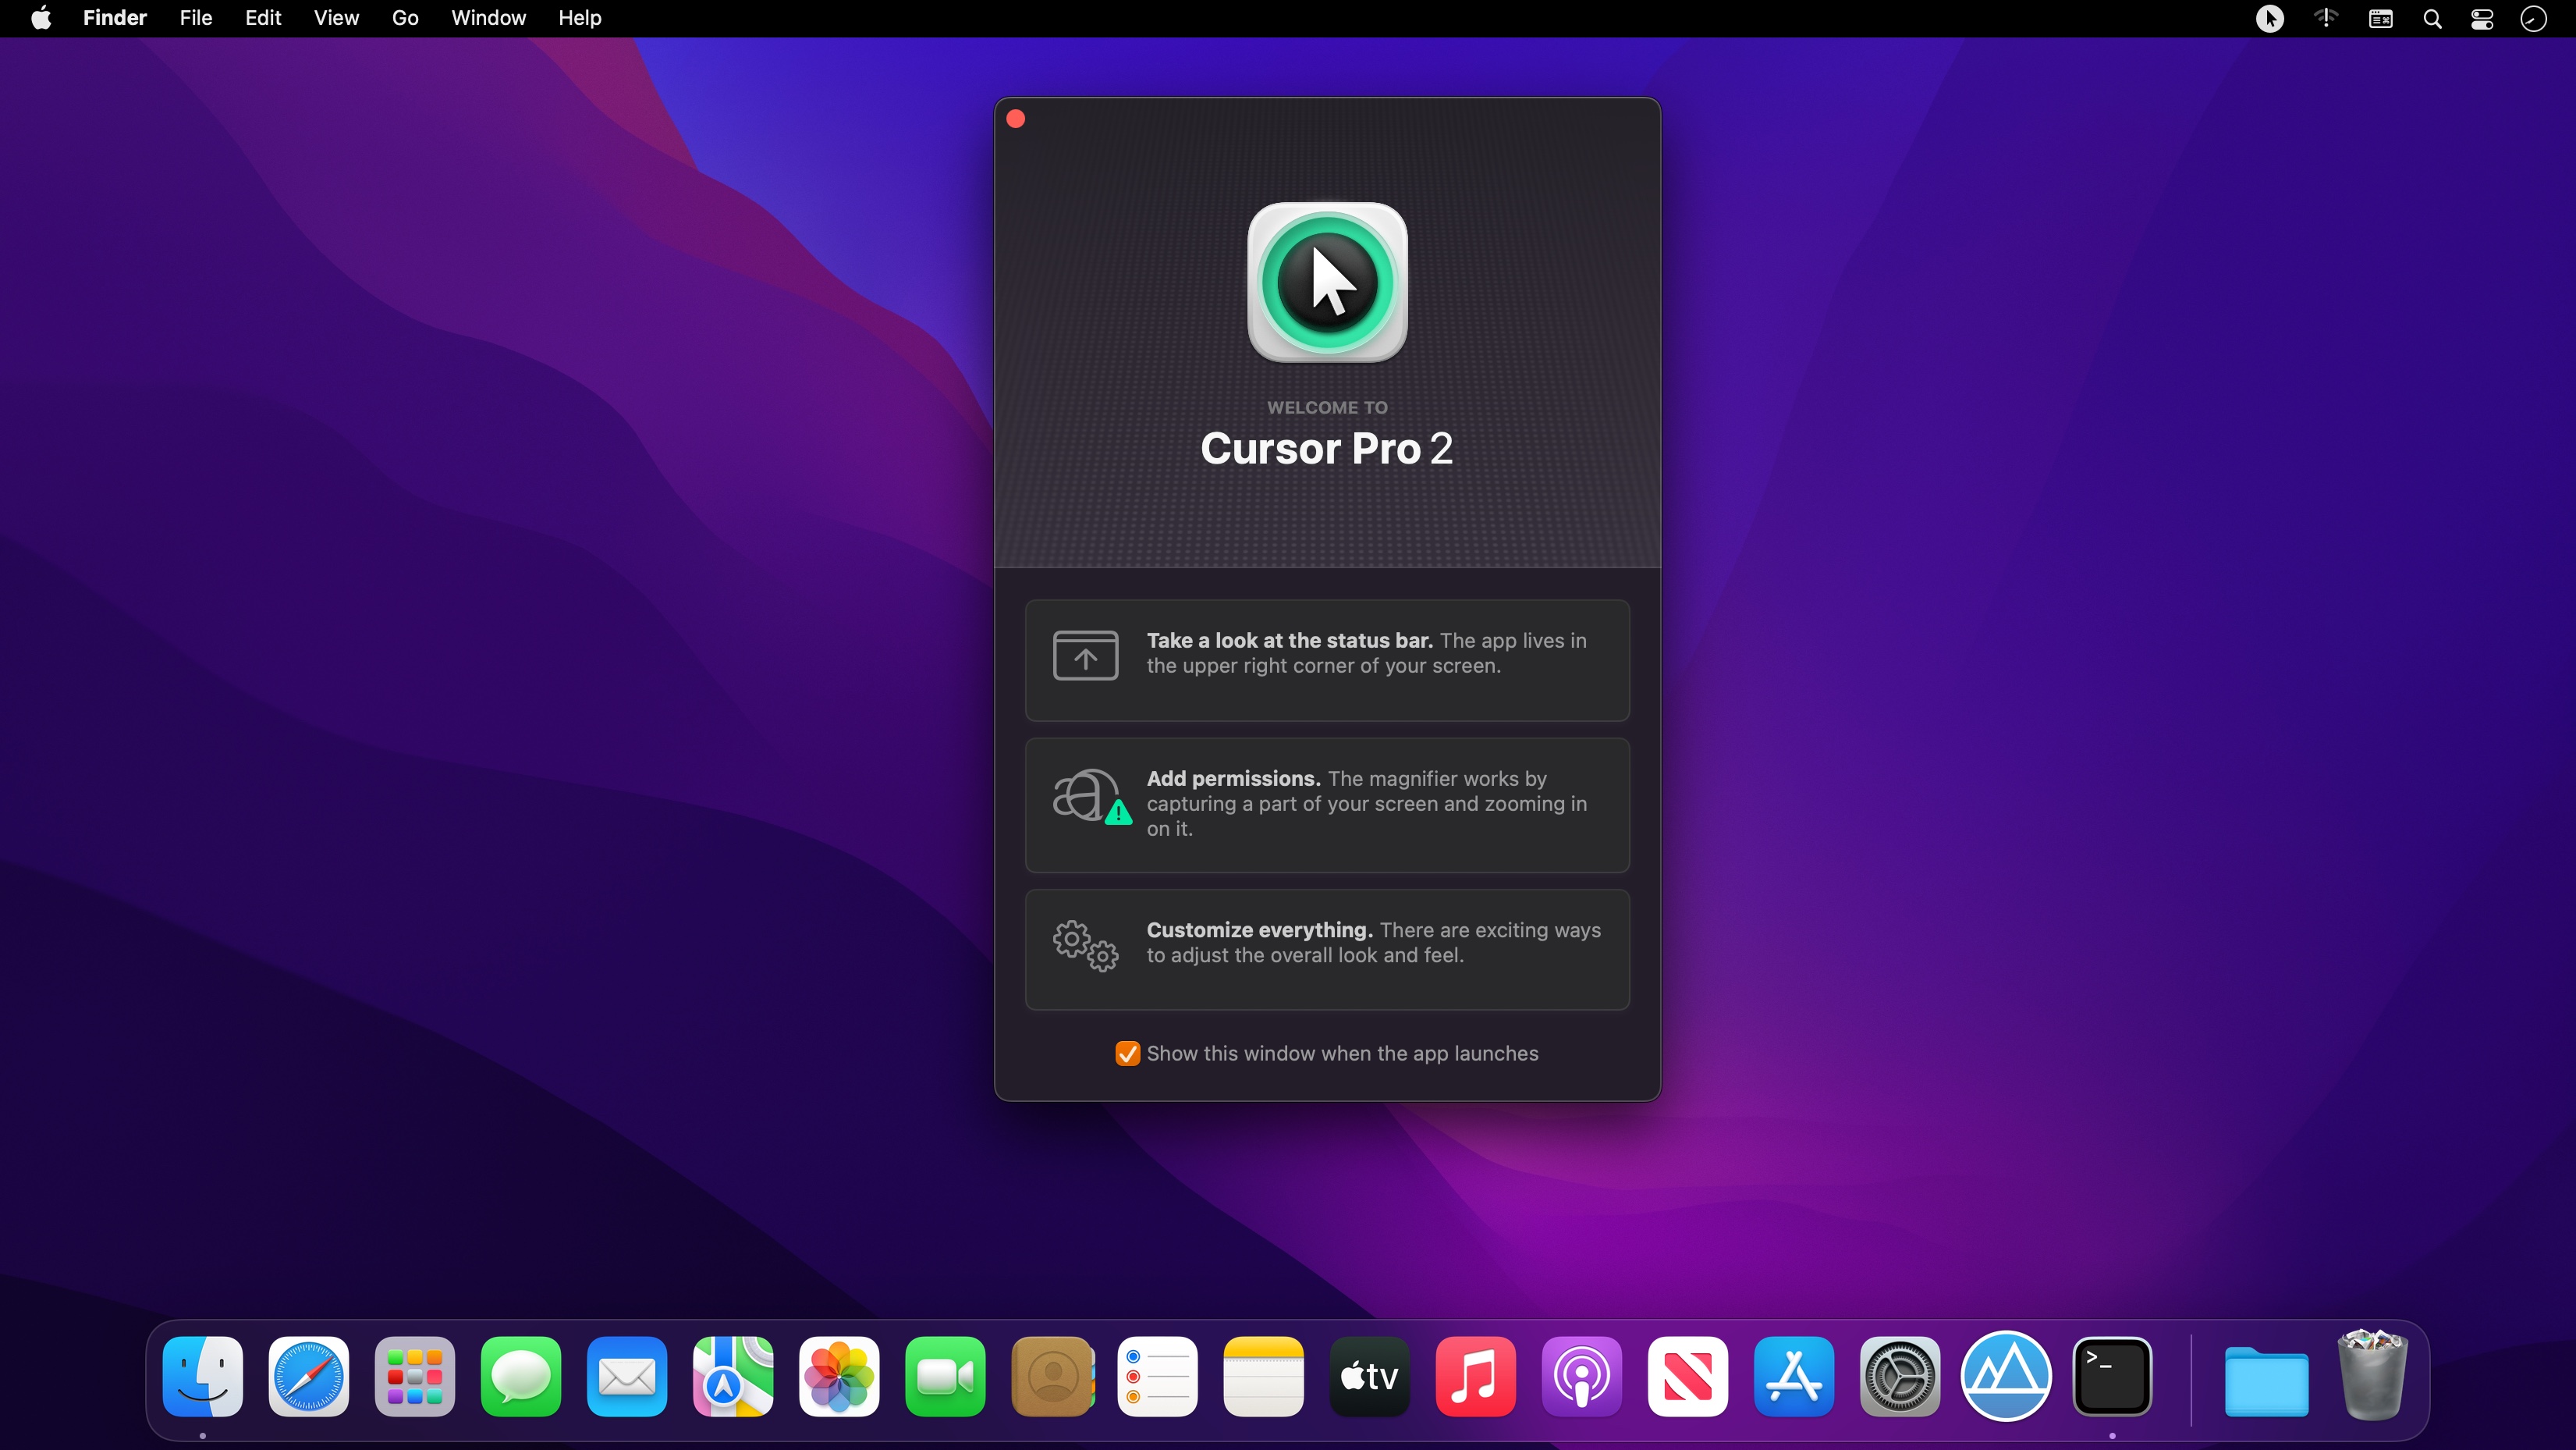2576x1450 pixels.
Task: Open the status bar tip card
Action: [x=1327, y=659]
